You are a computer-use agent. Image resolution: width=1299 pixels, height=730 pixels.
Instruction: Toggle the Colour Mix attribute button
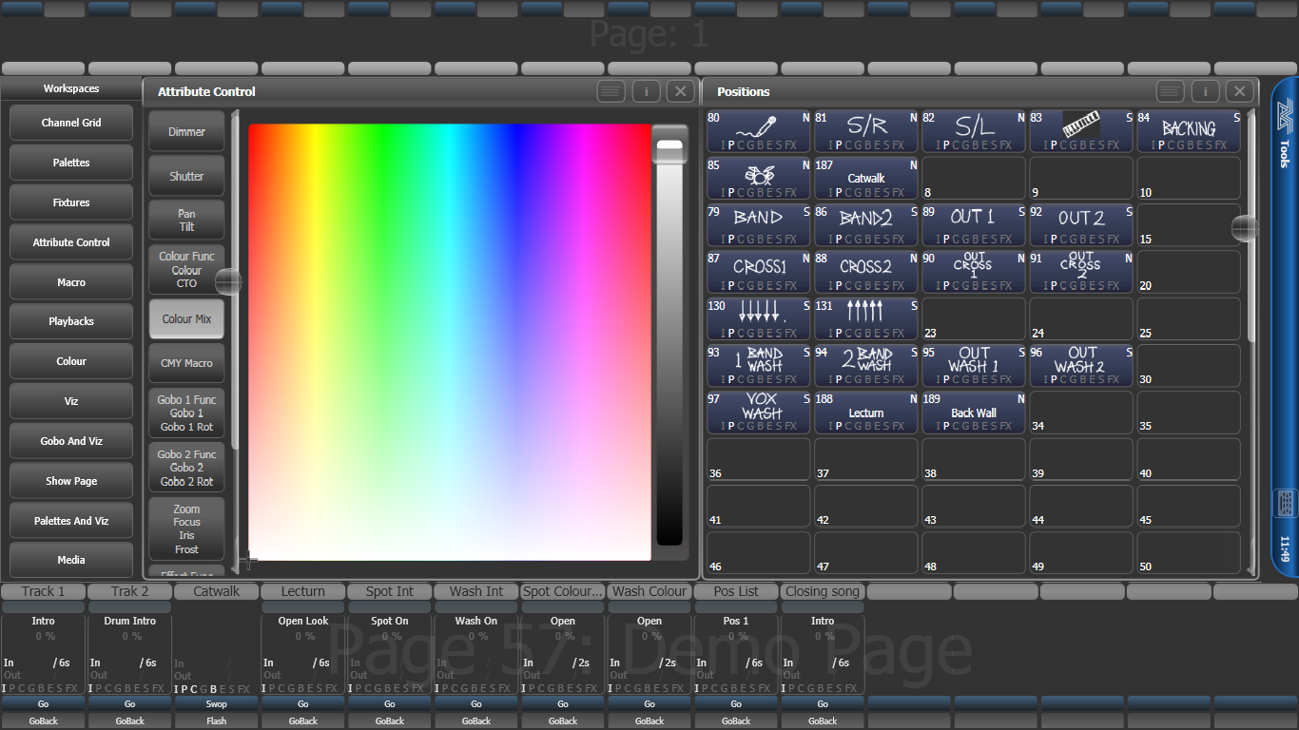pyautogui.click(x=186, y=319)
